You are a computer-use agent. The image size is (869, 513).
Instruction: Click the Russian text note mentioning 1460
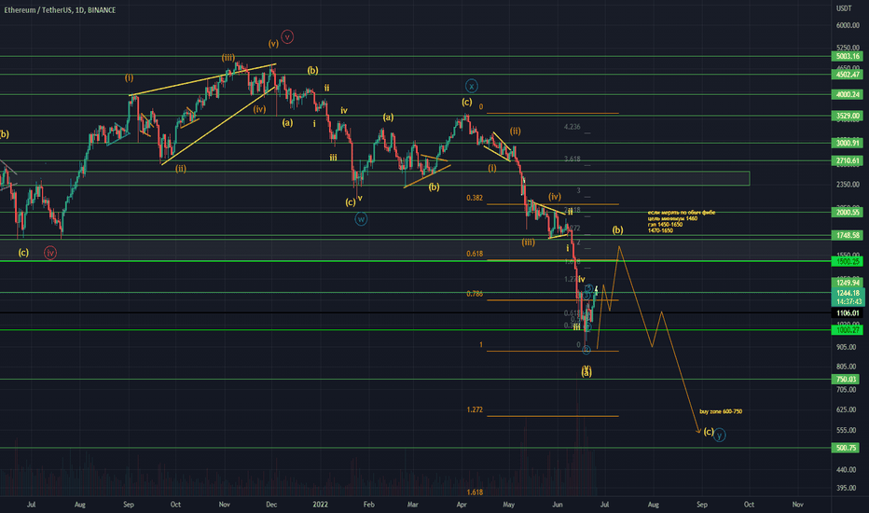(682, 221)
